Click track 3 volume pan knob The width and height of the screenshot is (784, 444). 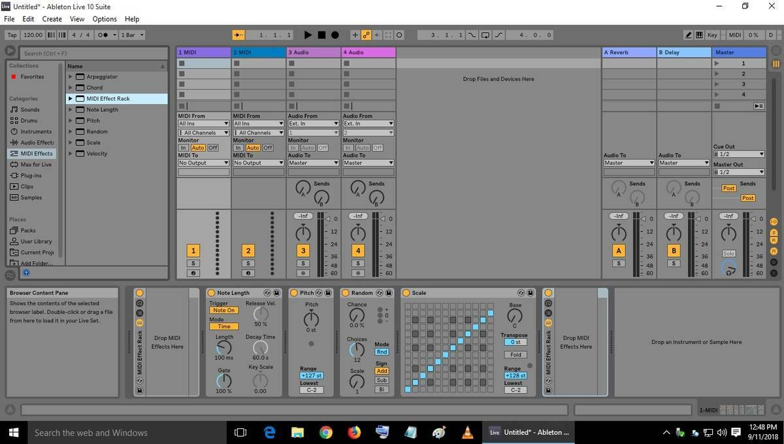coord(303,233)
